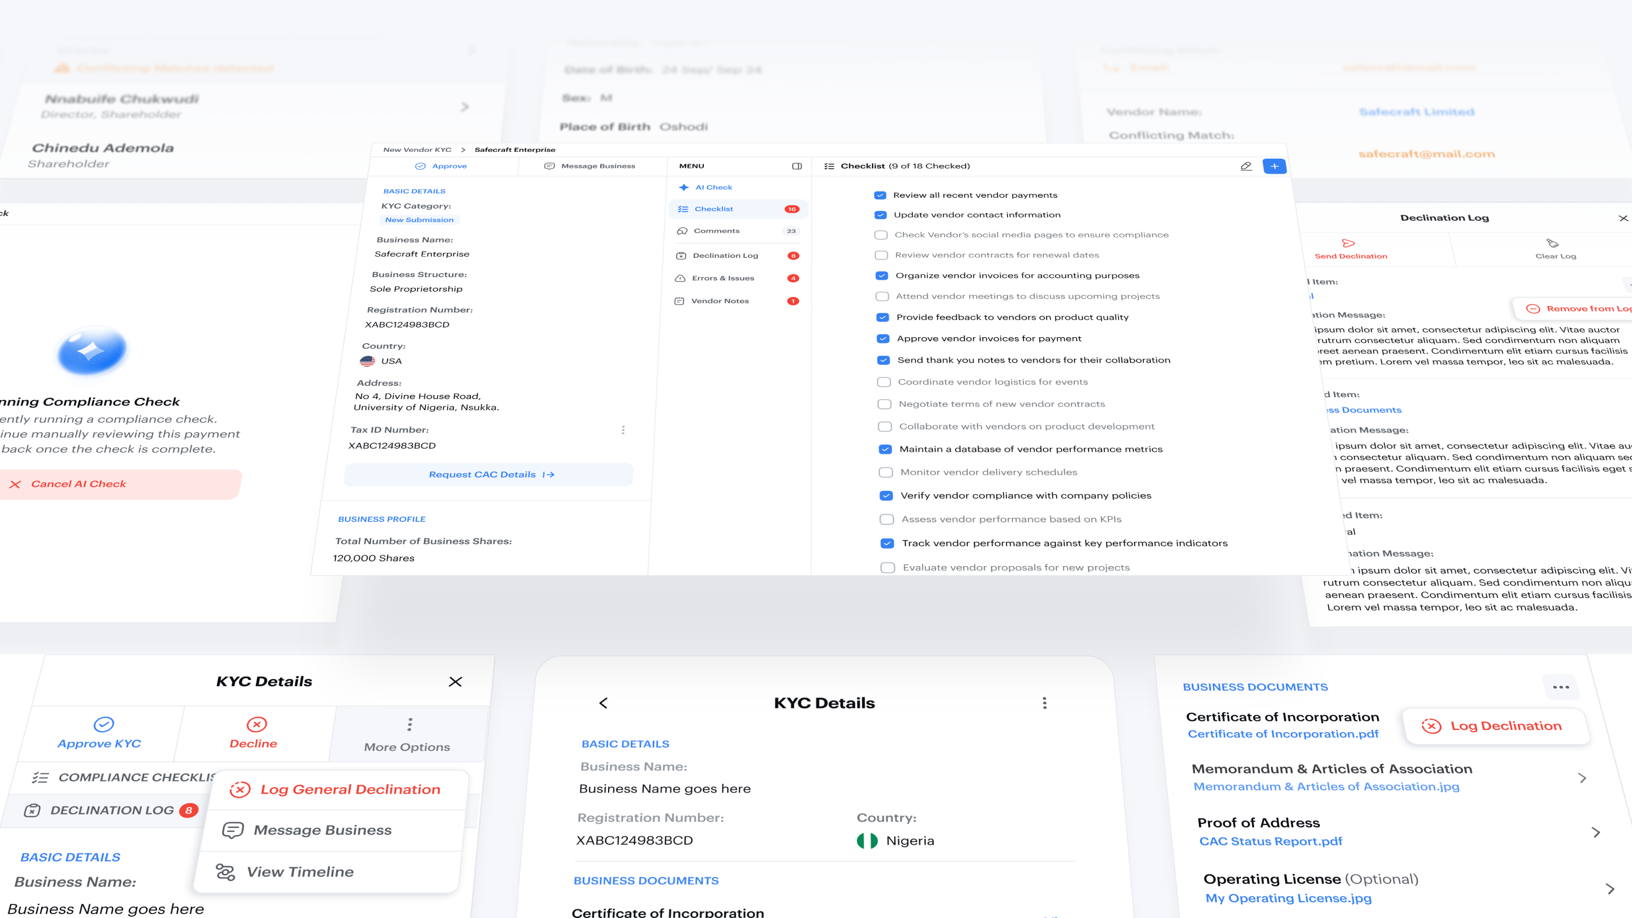Click the Clear Log eraser icon

coord(1553,243)
